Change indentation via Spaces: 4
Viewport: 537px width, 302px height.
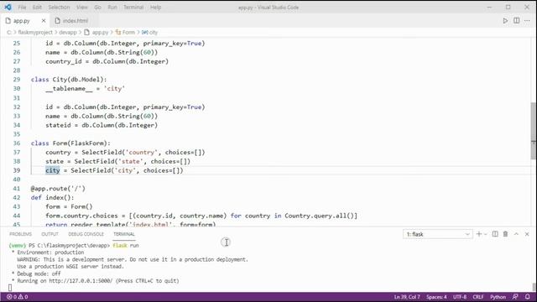(436, 297)
